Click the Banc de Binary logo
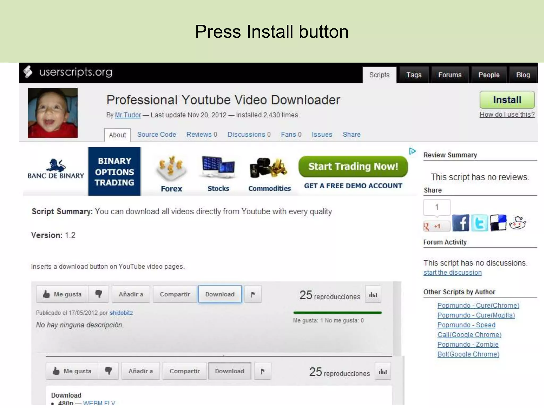The image size is (544, 408). pyautogui.click(x=56, y=169)
